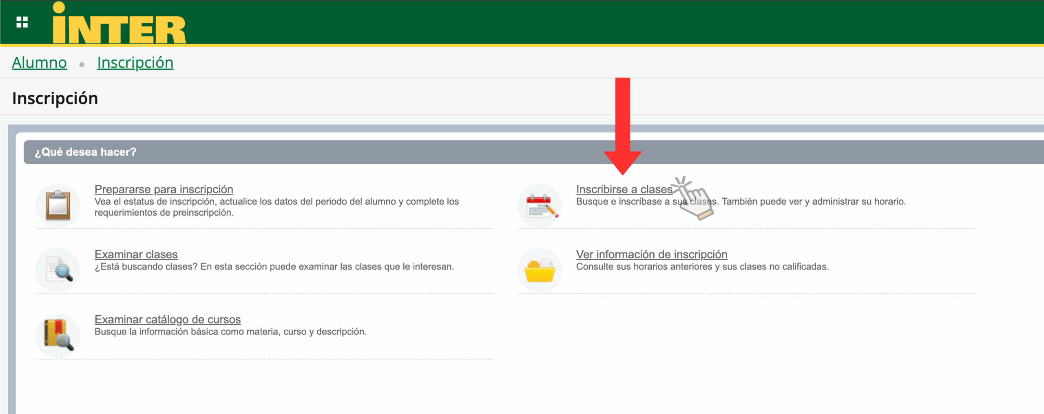Click the calendar icon for Inscribirse a clases
This screenshot has width=1044, height=414.
tap(540, 205)
